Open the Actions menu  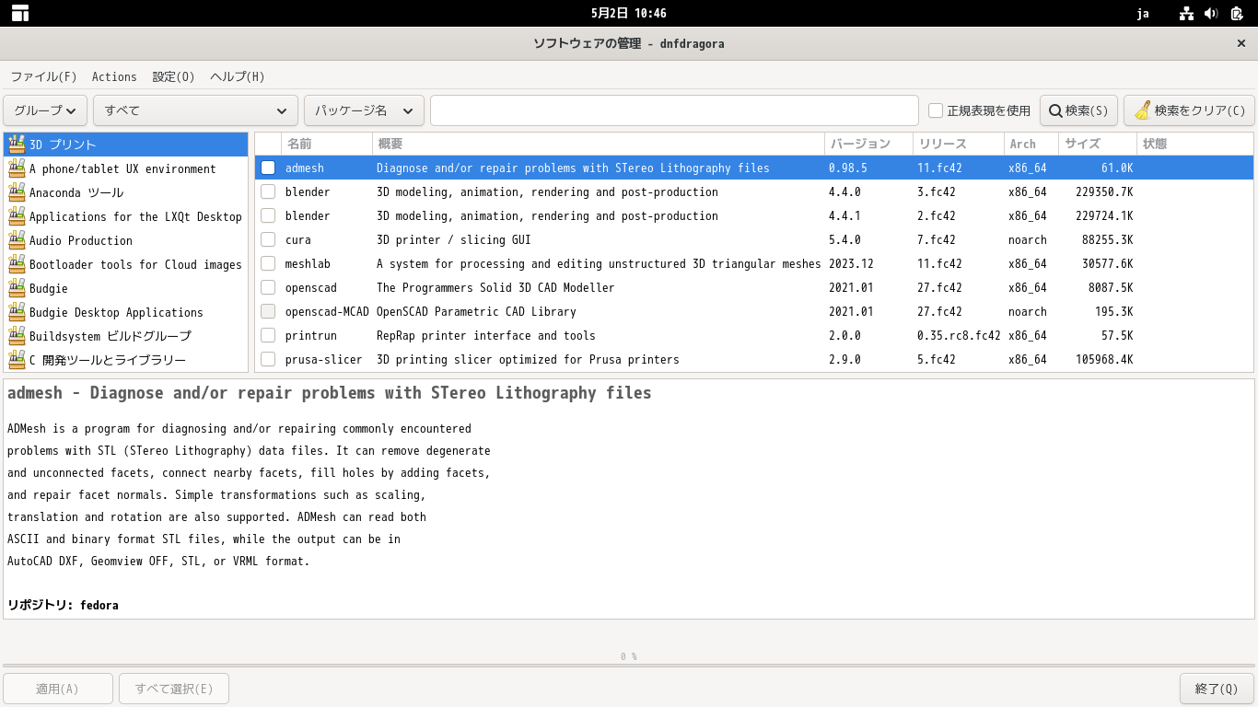pyautogui.click(x=114, y=77)
